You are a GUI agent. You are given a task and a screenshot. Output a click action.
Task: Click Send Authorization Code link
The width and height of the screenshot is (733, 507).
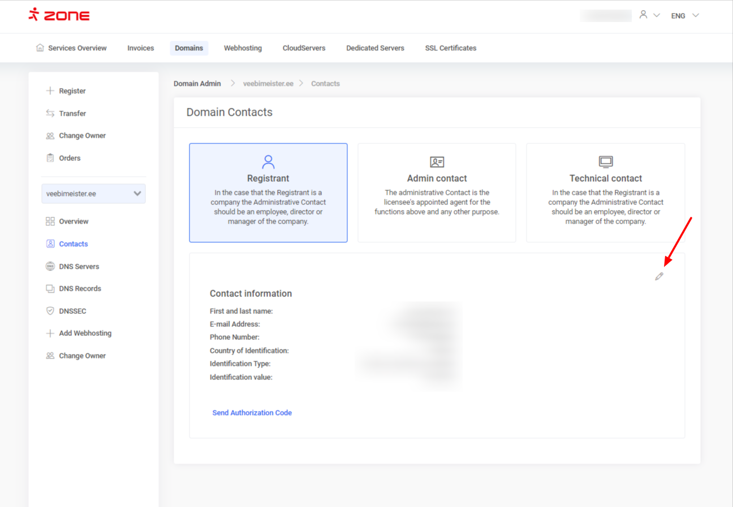pyautogui.click(x=252, y=413)
